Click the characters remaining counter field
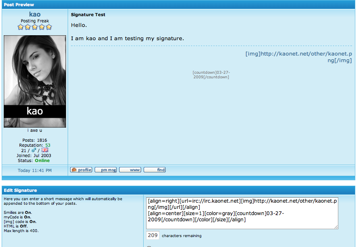Screen dimensions: 357x247 click(x=153, y=235)
